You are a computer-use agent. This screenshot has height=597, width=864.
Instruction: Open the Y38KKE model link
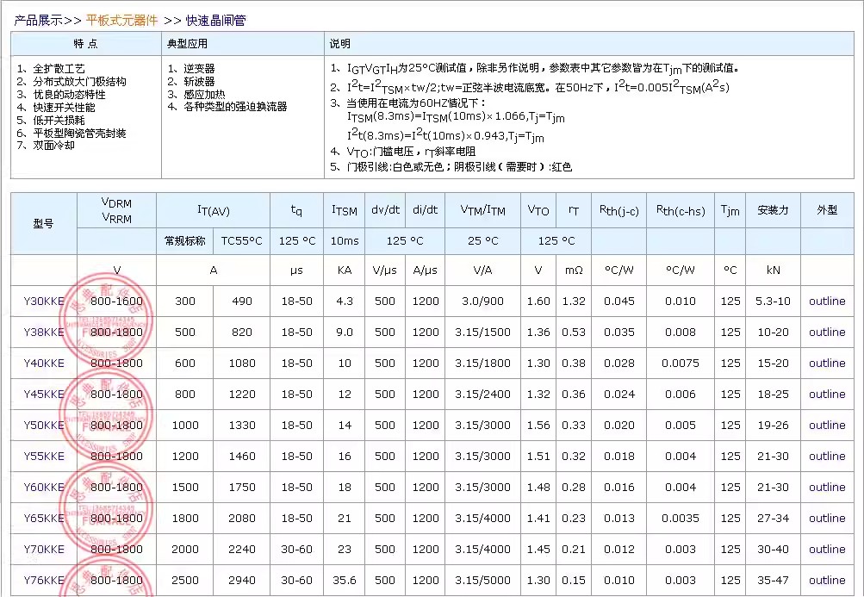click(x=44, y=333)
